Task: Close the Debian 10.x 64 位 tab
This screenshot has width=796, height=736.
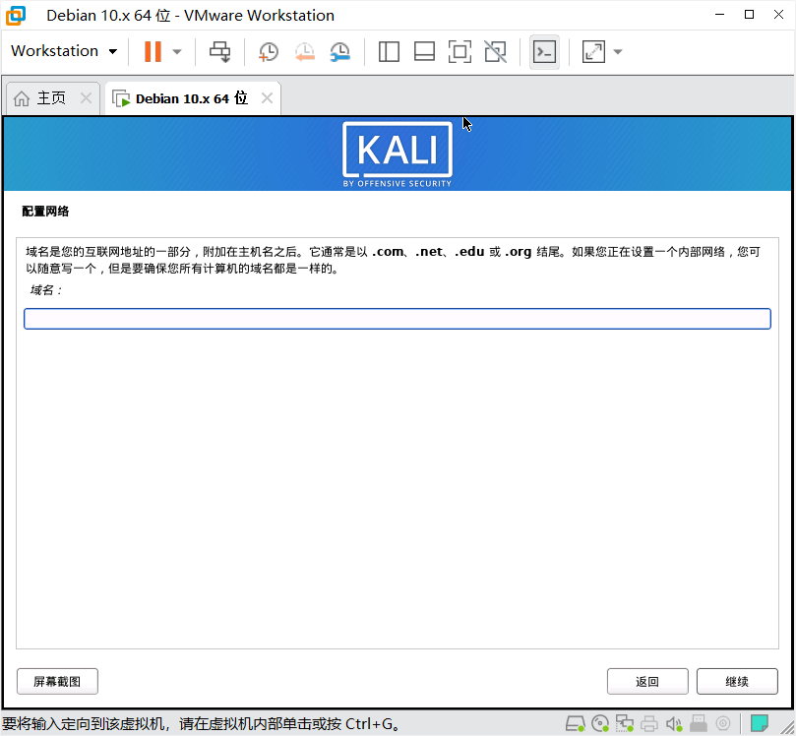Action: tap(267, 98)
